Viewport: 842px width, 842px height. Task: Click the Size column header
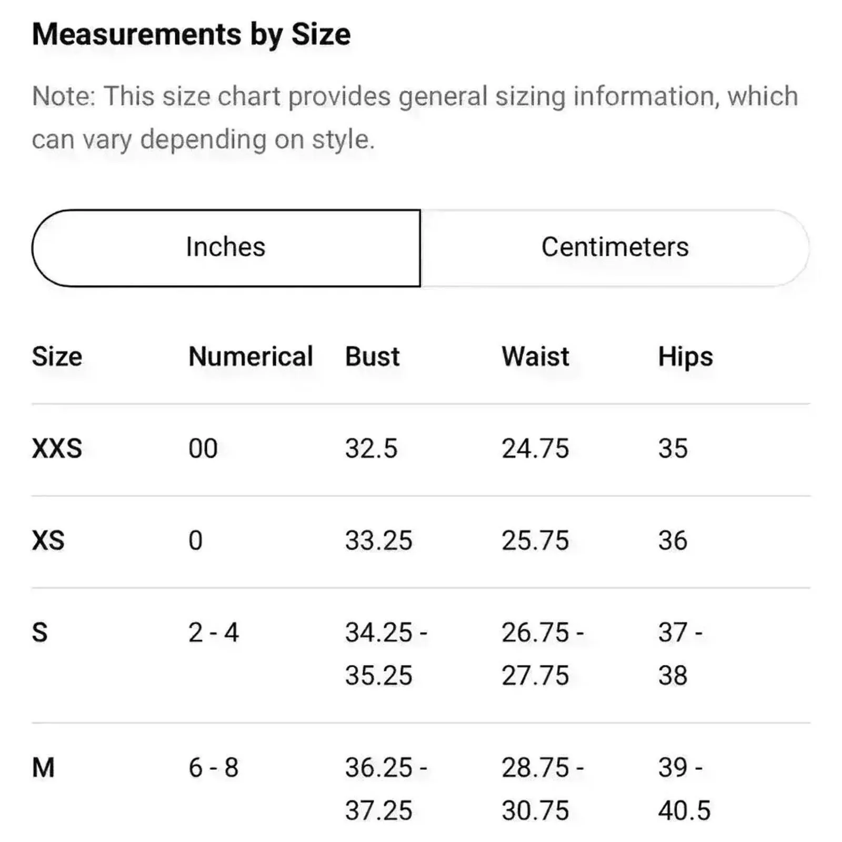point(57,357)
